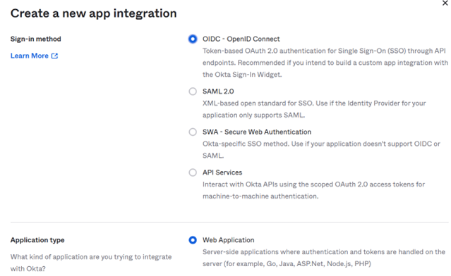
Task: Select OIDC - OpenID Connect radio button
Action: click(193, 39)
